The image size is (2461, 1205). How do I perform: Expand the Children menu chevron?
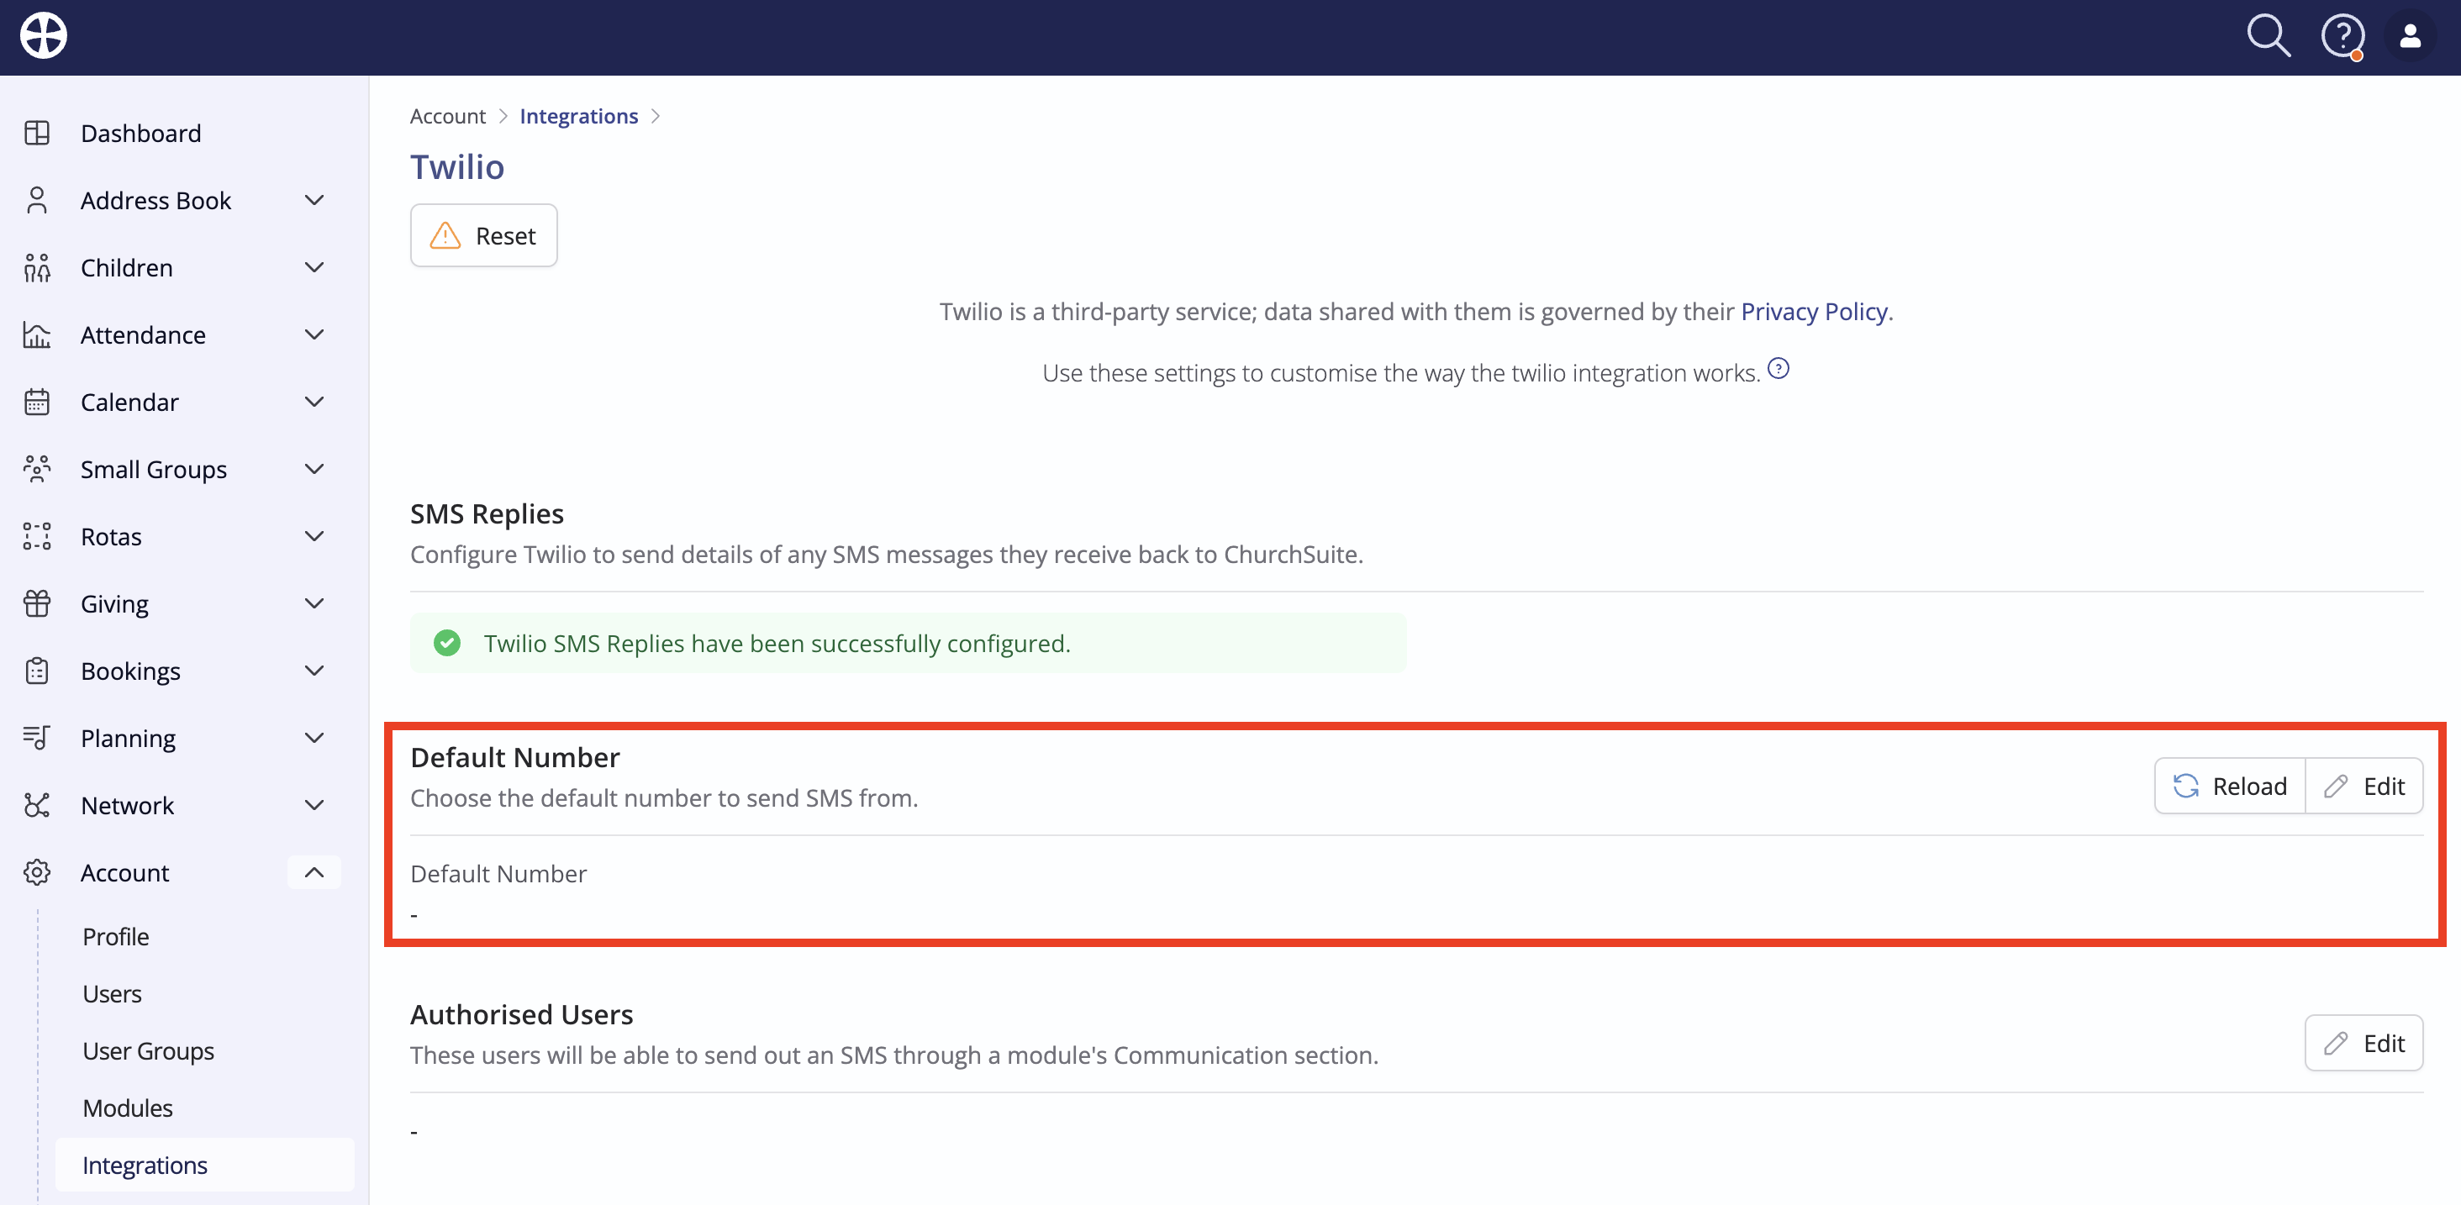click(314, 267)
